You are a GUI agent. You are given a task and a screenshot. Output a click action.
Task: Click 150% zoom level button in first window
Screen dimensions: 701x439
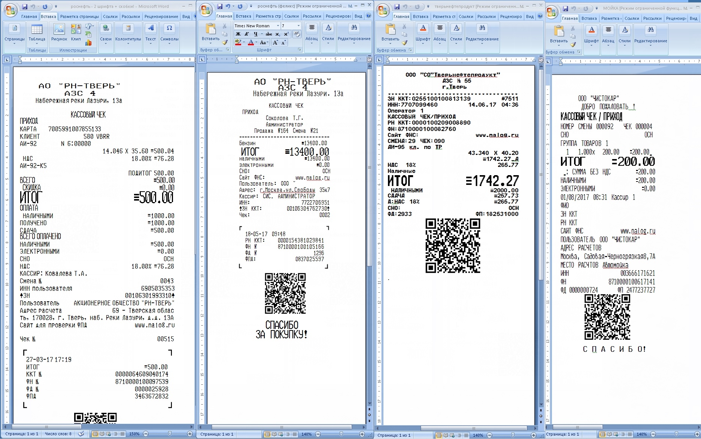pos(134,434)
